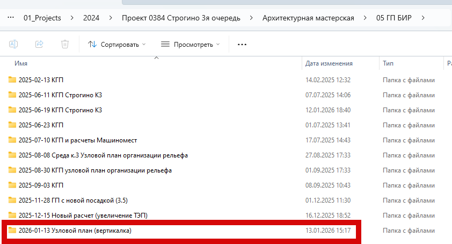This screenshot has height=244, width=452.
Task: Select folder 2025-06-11 КГП Строгино К3
Action: 60,95
